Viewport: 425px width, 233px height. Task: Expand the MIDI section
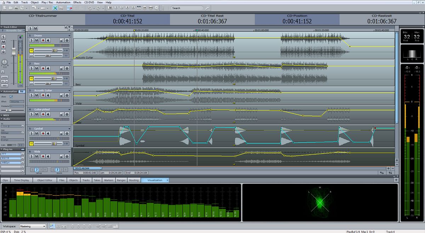pyautogui.click(x=2, y=115)
